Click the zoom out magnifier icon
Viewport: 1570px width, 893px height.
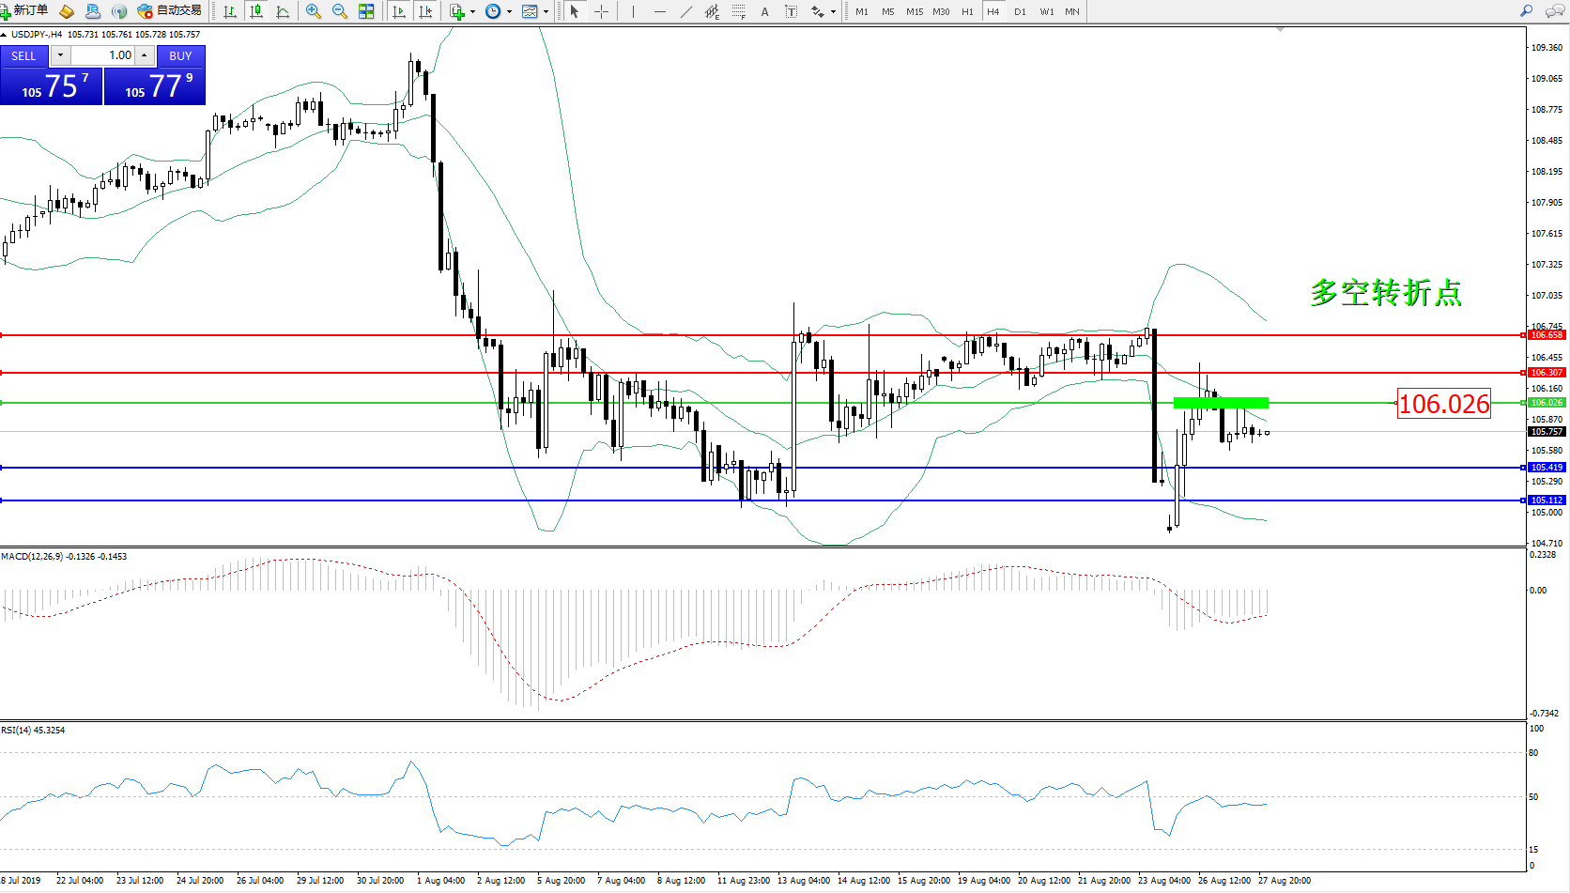click(340, 11)
